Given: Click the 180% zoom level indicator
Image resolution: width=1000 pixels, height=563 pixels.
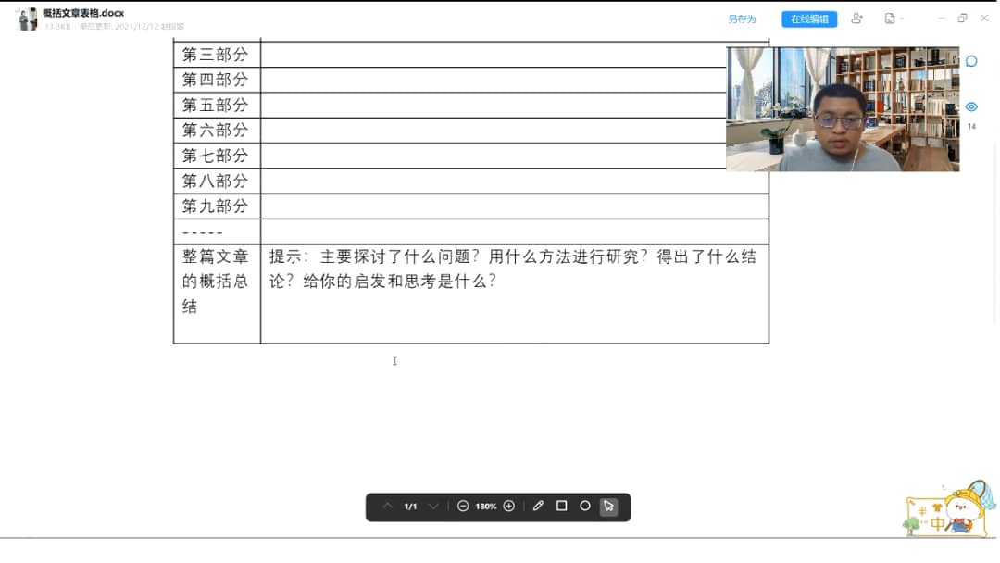Looking at the screenshot, I should (x=486, y=507).
